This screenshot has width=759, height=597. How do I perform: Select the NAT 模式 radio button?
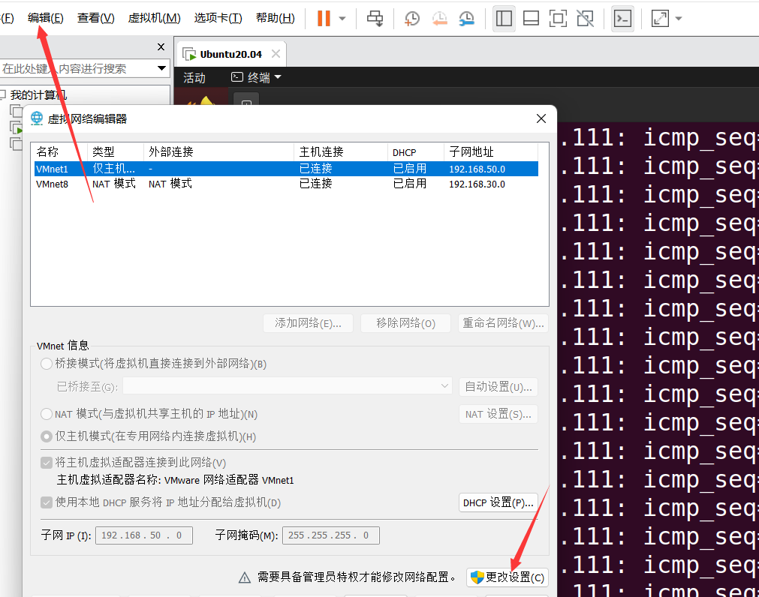pyautogui.click(x=47, y=414)
